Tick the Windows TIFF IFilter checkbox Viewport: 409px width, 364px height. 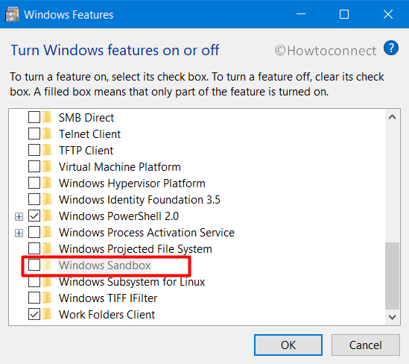(34, 298)
